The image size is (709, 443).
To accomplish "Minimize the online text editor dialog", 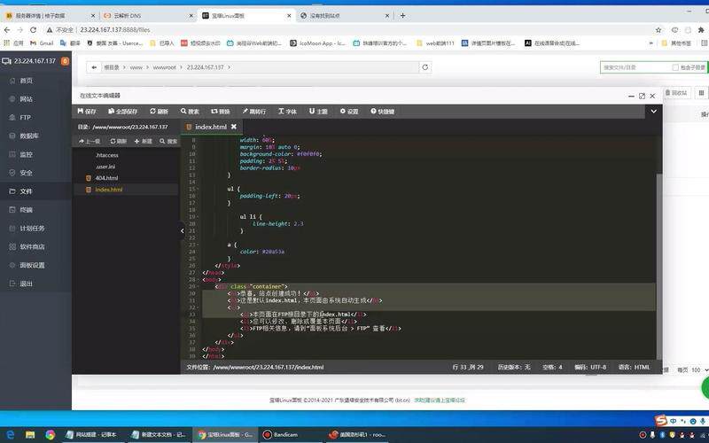I will coord(631,96).
